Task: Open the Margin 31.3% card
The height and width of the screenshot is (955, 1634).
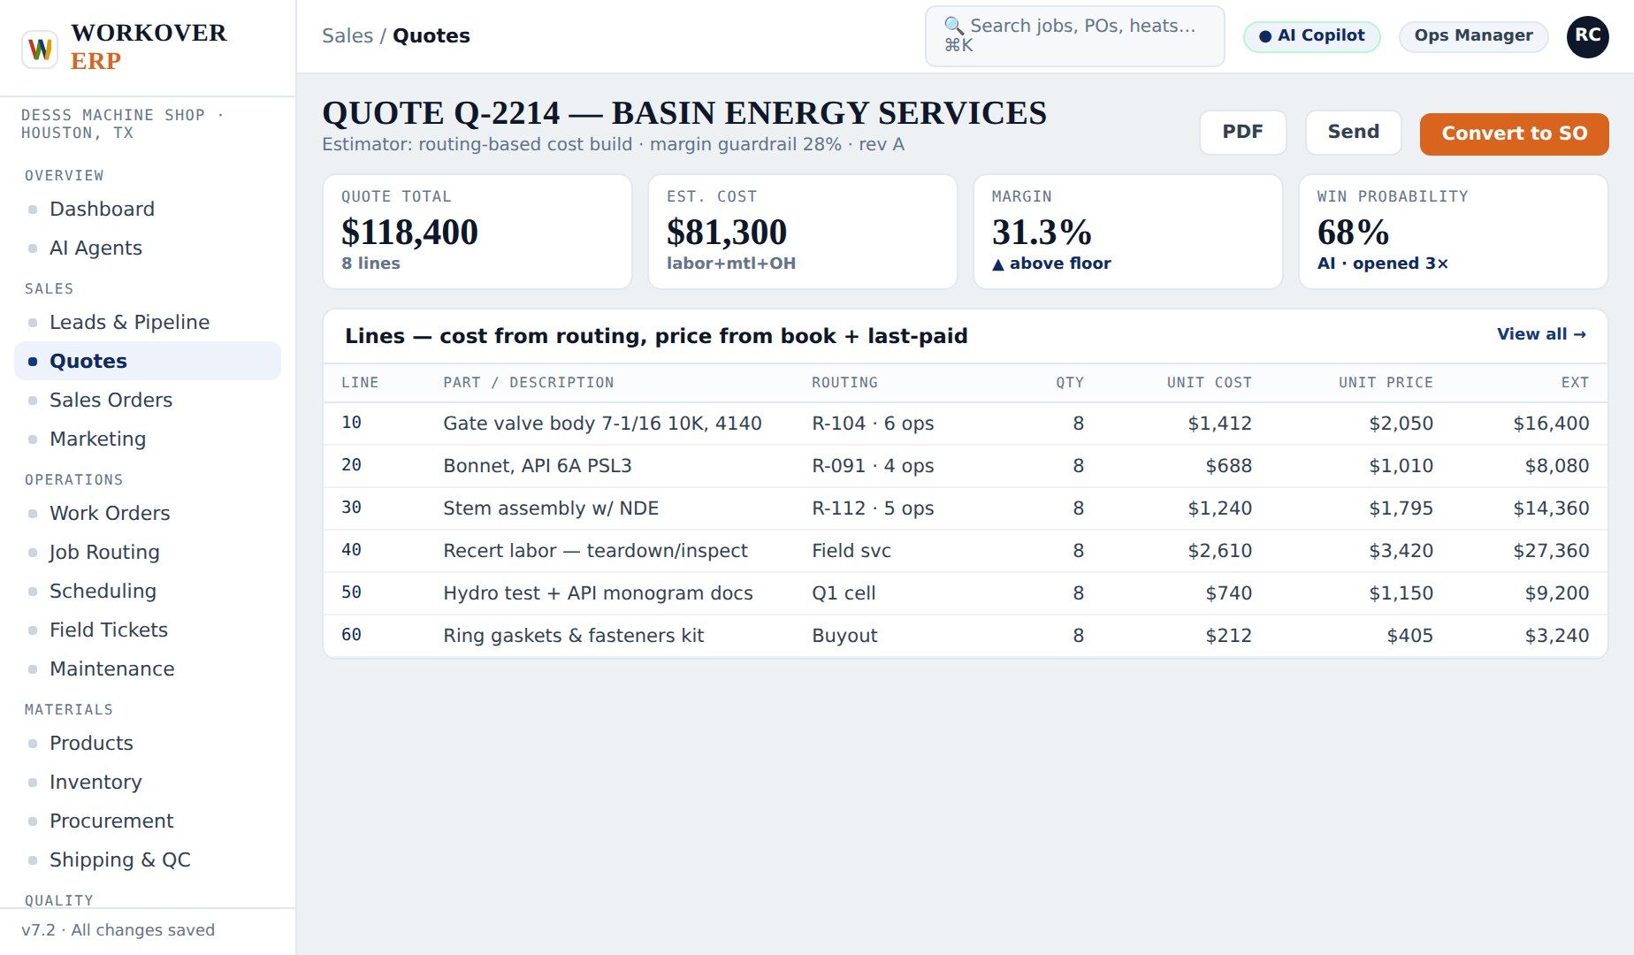Action: tap(1127, 232)
